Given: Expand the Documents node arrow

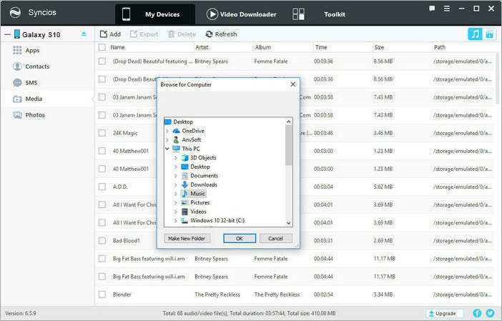Looking at the screenshot, I should point(175,176).
